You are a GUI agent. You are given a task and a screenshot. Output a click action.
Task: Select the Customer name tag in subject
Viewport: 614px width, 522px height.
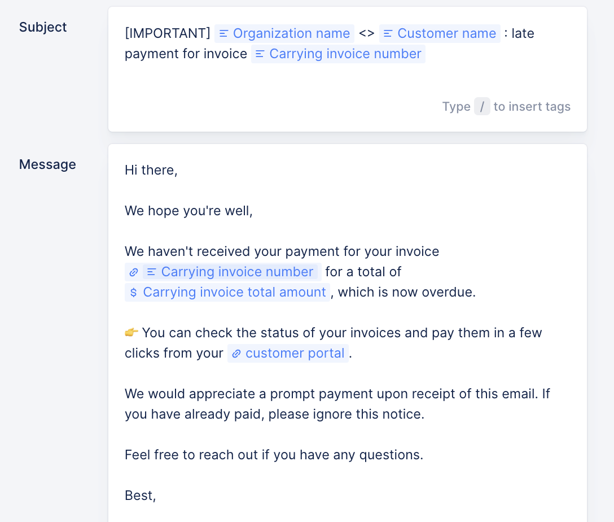(440, 33)
